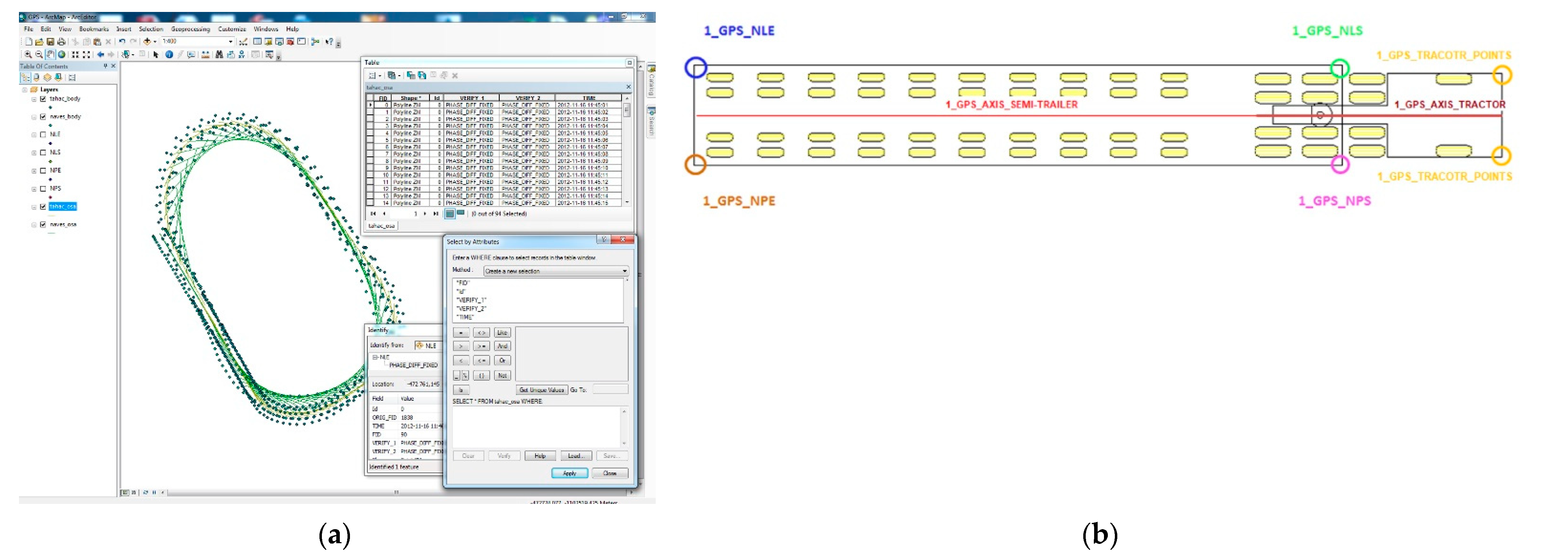1541x559 pixels.
Task: Uncheck the tahac_body layer
Action: (x=43, y=99)
